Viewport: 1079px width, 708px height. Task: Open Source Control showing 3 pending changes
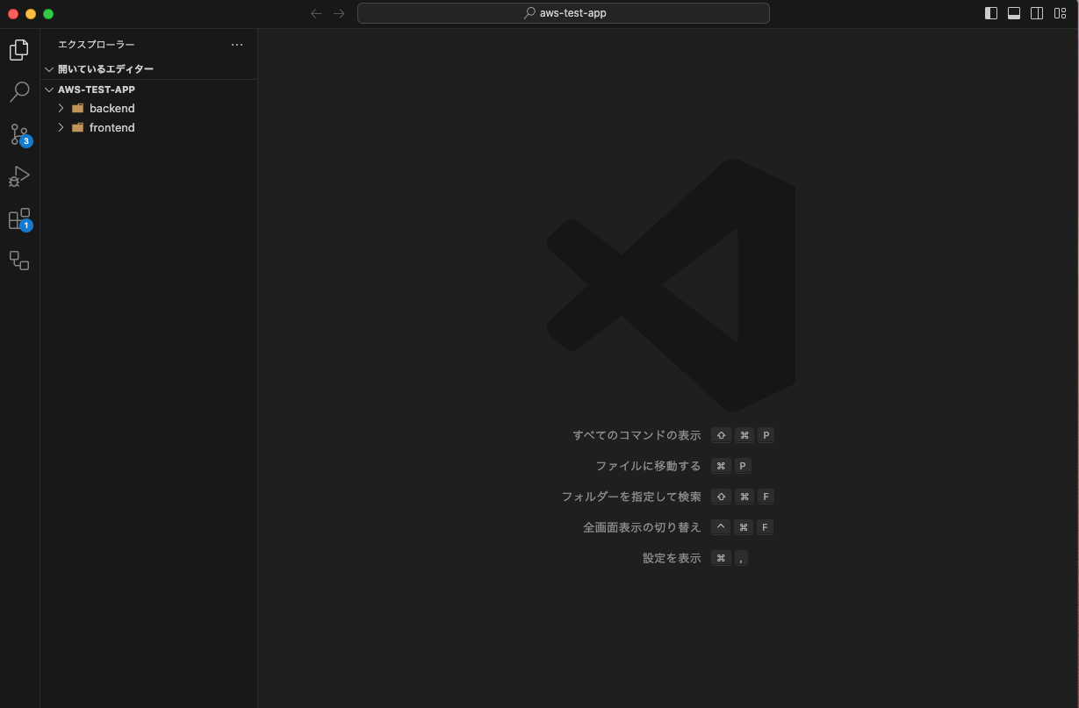pyautogui.click(x=19, y=133)
